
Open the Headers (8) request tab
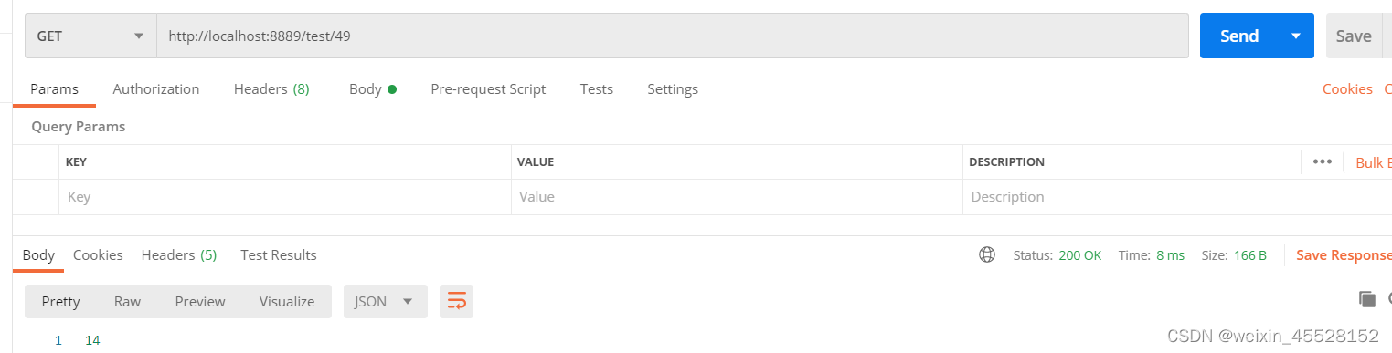pyautogui.click(x=271, y=88)
